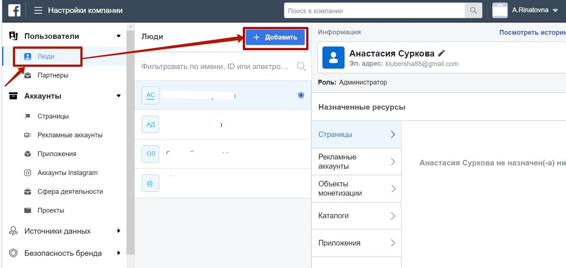This screenshot has height=268, width=566.
Task: Collapse the Аккаунты section arrow
Action: (119, 96)
